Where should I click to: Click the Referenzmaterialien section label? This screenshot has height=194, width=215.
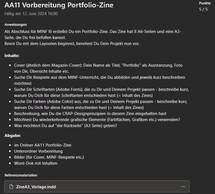[21, 175]
